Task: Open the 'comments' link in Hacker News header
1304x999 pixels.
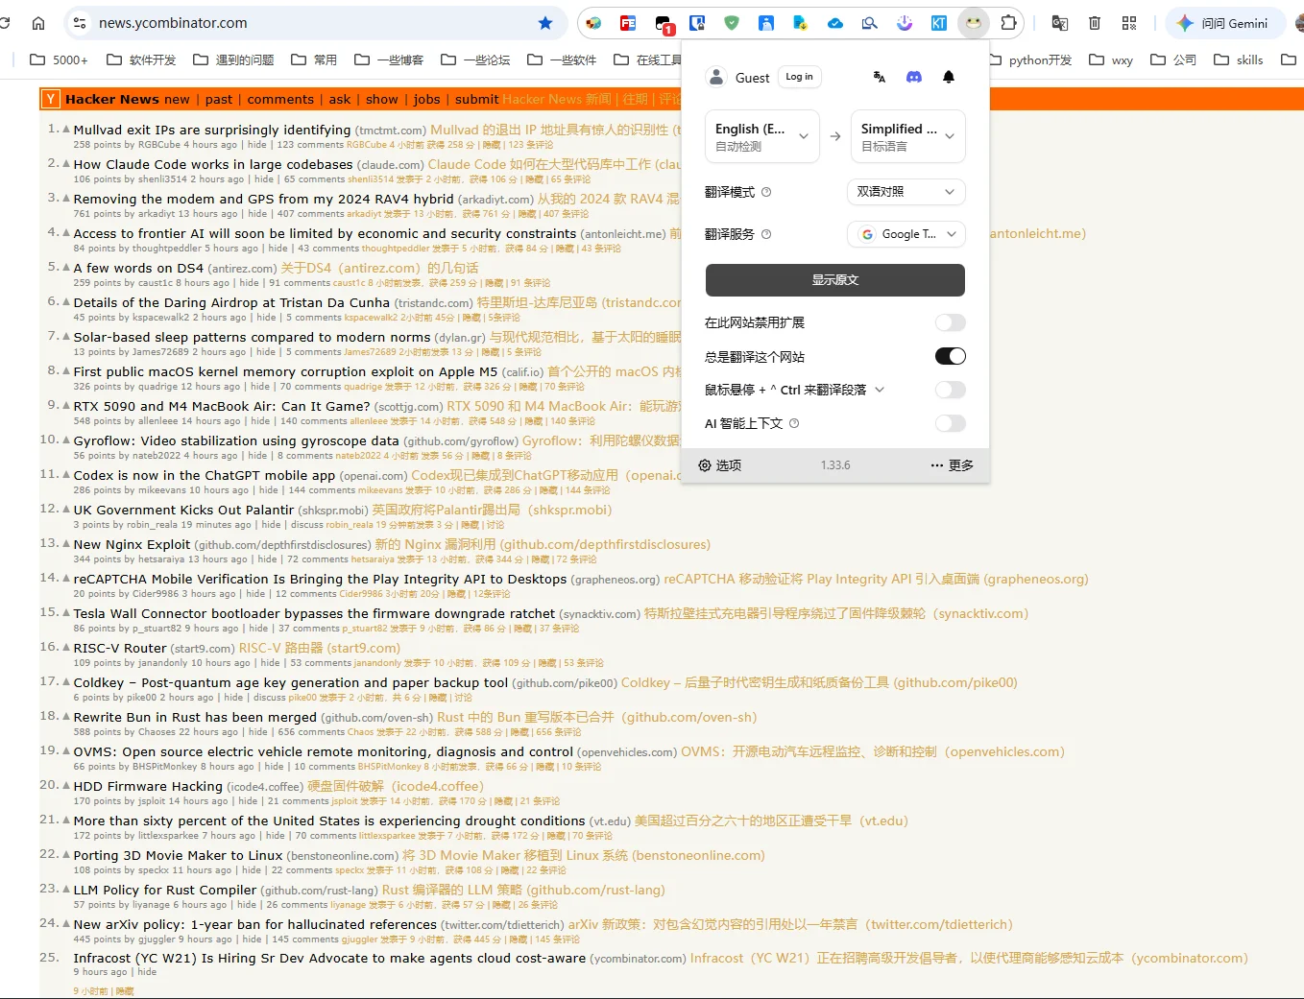Action: (x=280, y=99)
